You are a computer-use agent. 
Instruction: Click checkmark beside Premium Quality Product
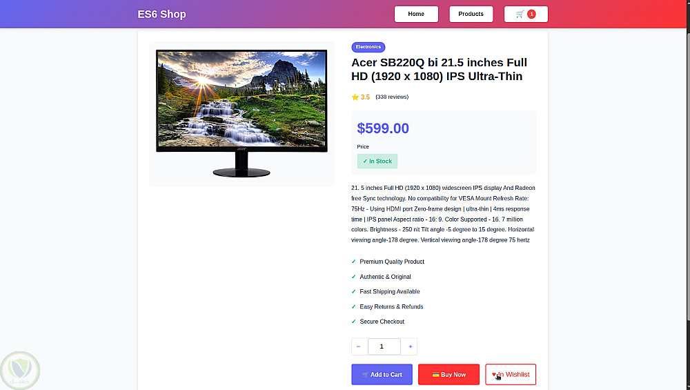353,262
